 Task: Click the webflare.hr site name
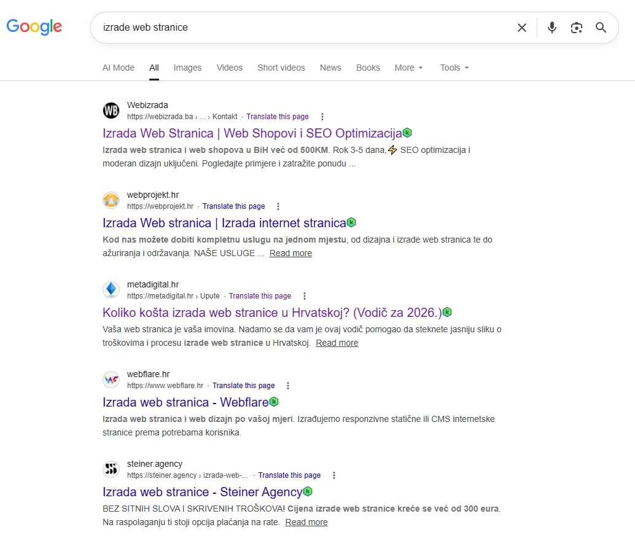coord(148,374)
